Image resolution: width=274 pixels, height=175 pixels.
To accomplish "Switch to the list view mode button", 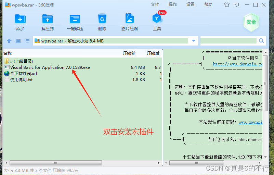I will click(27, 41).
